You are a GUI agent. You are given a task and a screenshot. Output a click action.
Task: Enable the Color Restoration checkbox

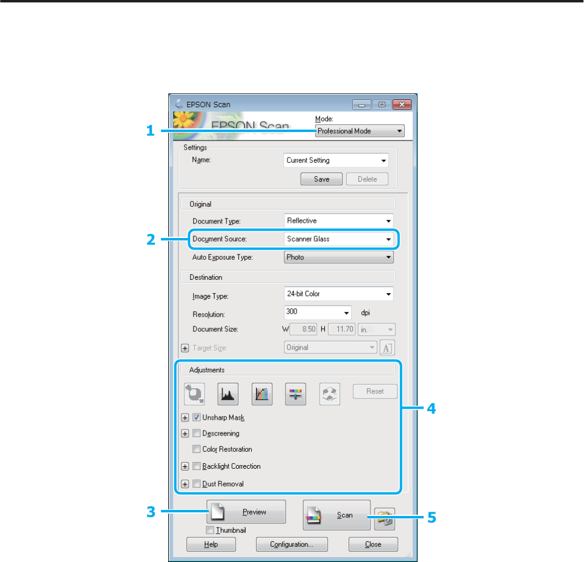(197, 449)
